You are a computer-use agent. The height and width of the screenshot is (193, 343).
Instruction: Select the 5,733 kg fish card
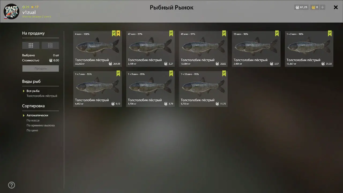point(203,89)
